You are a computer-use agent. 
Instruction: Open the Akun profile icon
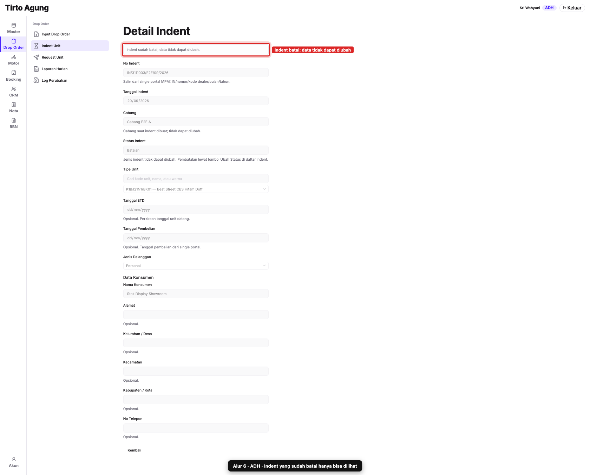[x=14, y=459]
